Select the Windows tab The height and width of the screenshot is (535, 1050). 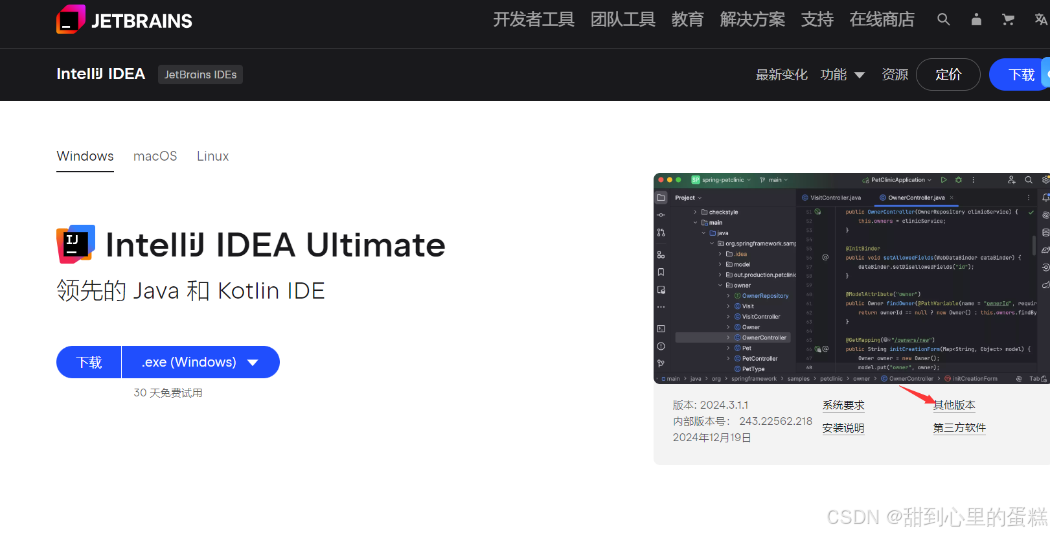(x=85, y=156)
